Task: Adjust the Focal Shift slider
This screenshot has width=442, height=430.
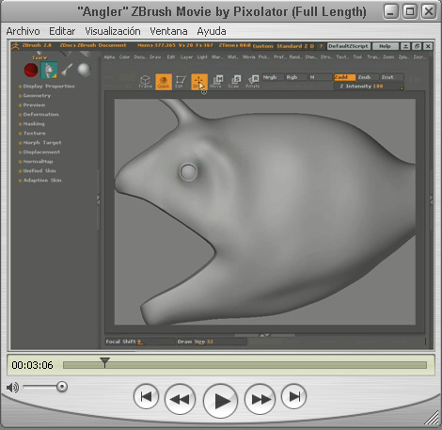Action: click(x=140, y=342)
